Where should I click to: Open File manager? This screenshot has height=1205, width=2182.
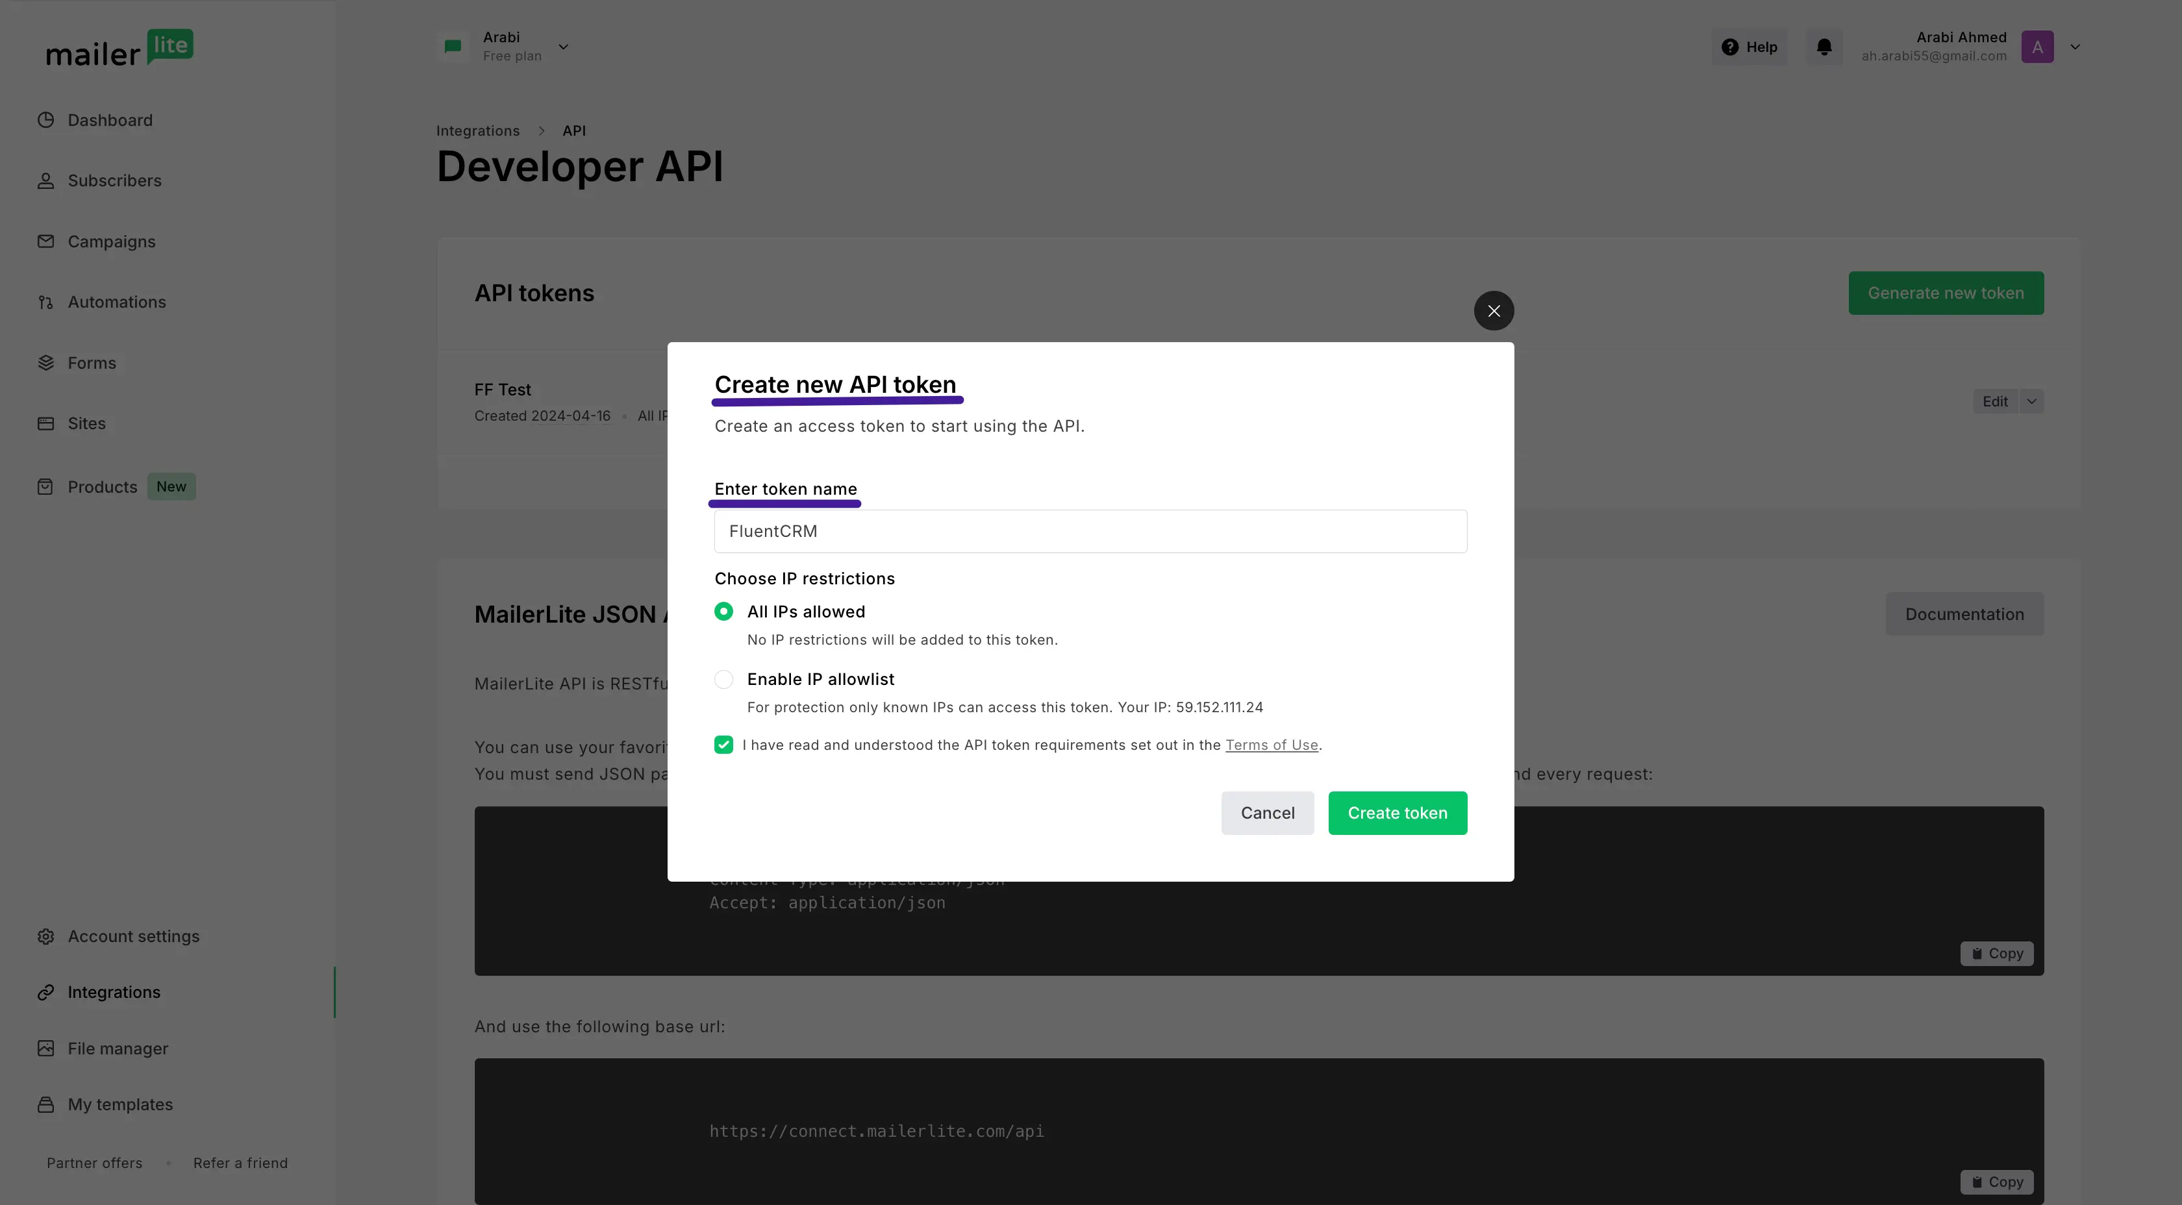tap(118, 1049)
